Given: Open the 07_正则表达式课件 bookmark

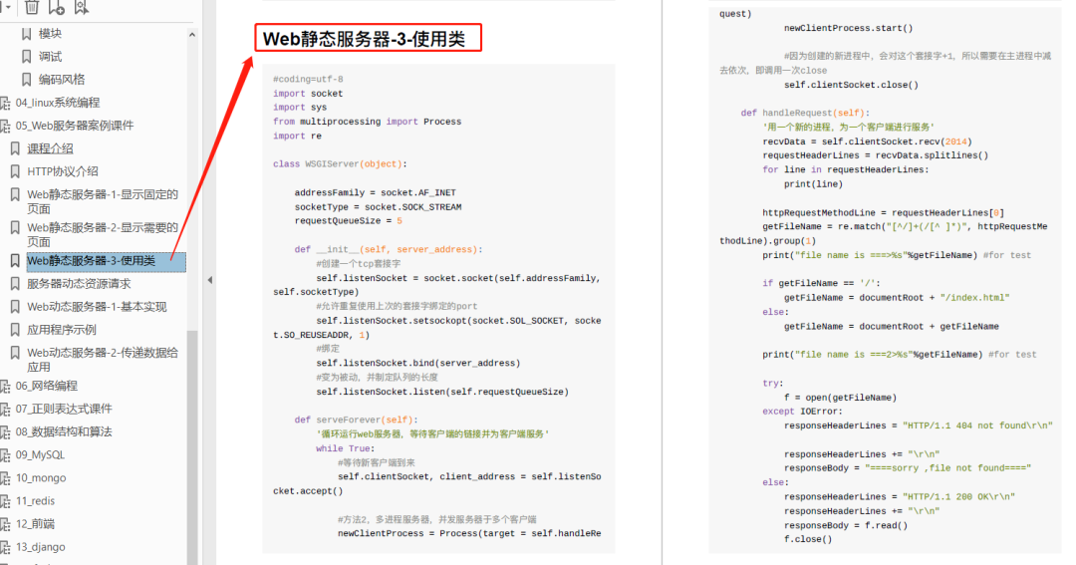Looking at the screenshot, I should [x=64, y=410].
